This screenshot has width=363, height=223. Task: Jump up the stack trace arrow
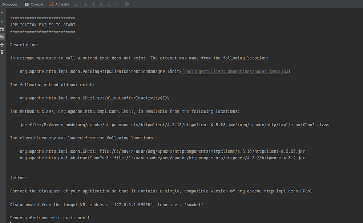[2, 13]
